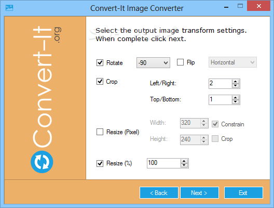Screen dimensions: 274x208
Task: Decrease the Resize percent value
Action: (x=184, y=165)
